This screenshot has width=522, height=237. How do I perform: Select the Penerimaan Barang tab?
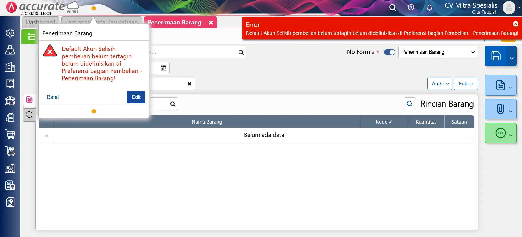(175, 23)
